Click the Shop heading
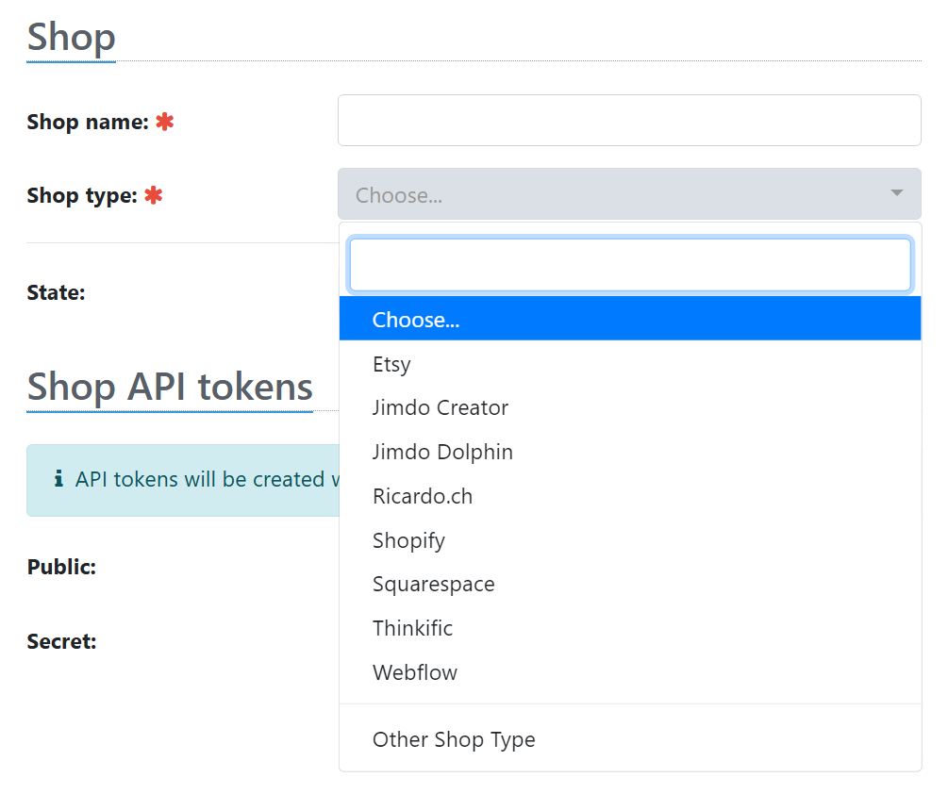This screenshot has width=948, height=794. coord(72,37)
